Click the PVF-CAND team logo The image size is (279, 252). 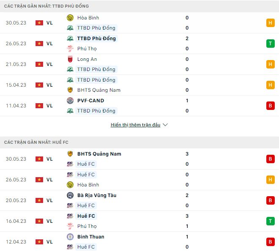70,101
